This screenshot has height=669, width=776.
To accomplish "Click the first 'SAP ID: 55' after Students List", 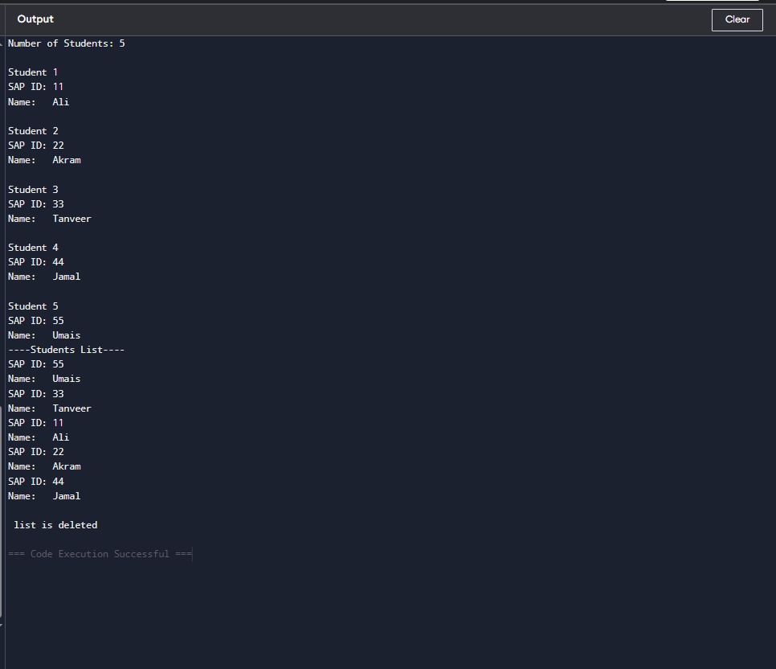I will [35, 364].
